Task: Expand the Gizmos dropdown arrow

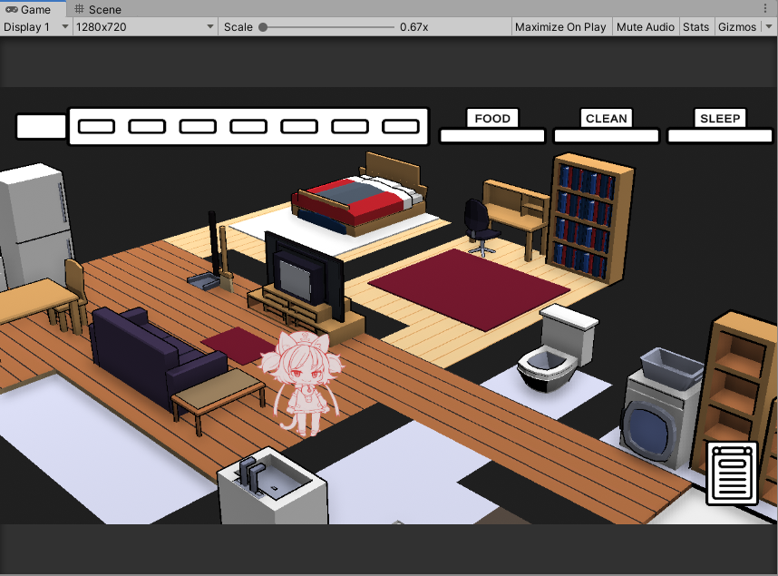Action: tap(769, 27)
